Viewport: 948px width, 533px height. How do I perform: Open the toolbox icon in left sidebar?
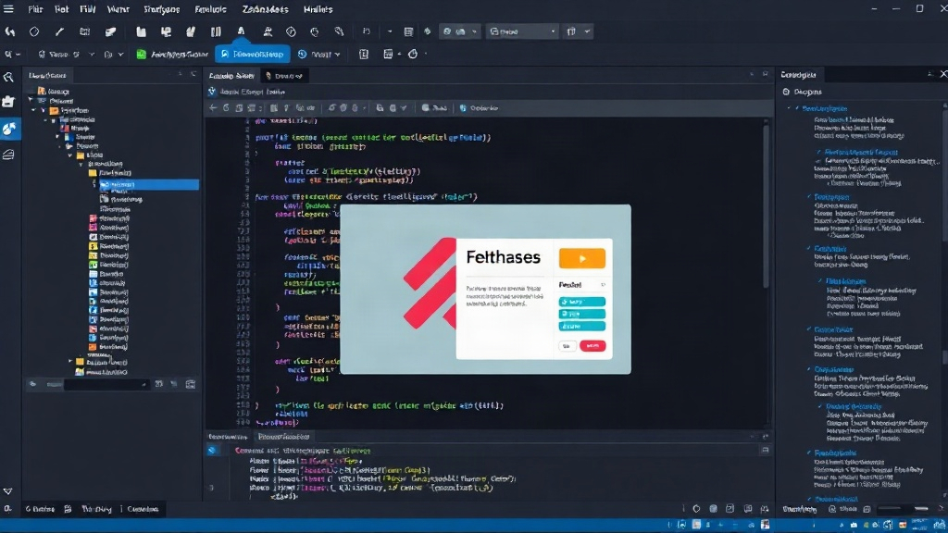click(x=8, y=102)
